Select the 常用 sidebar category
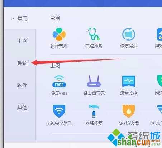162x148 pixels. 22,19
